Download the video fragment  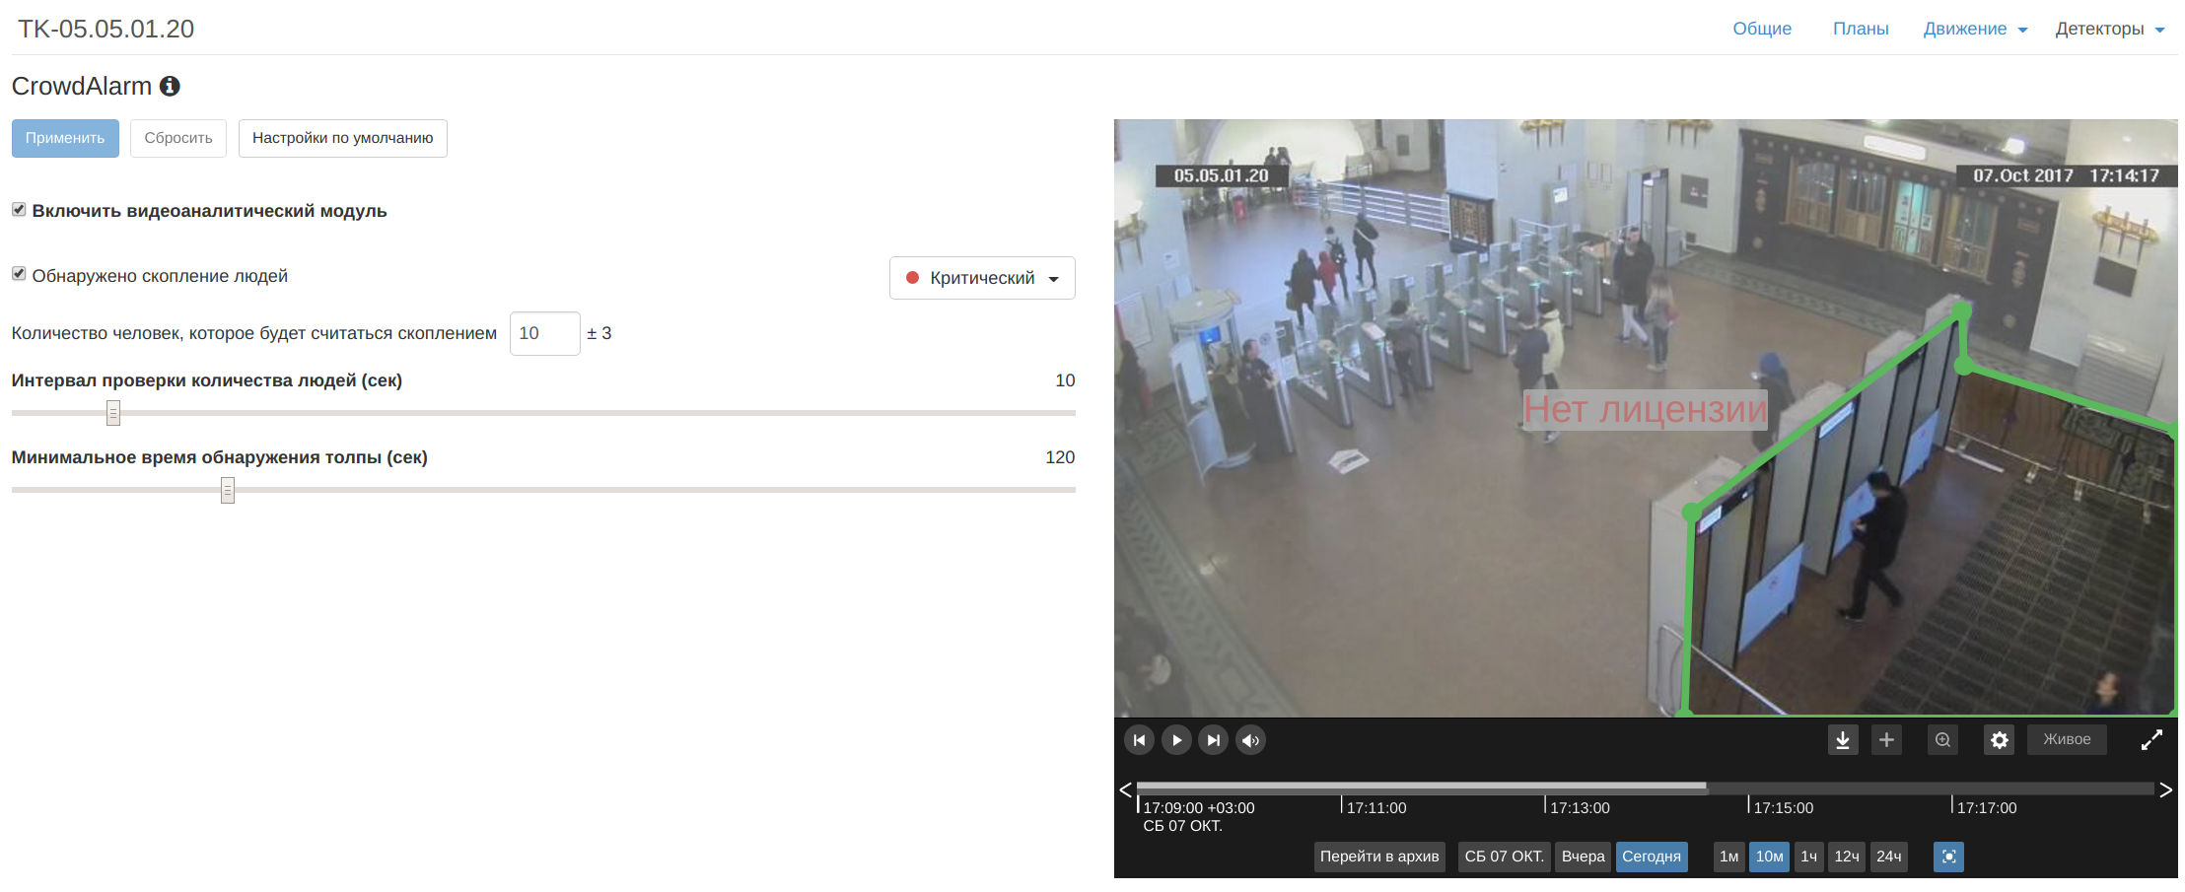coord(1843,740)
